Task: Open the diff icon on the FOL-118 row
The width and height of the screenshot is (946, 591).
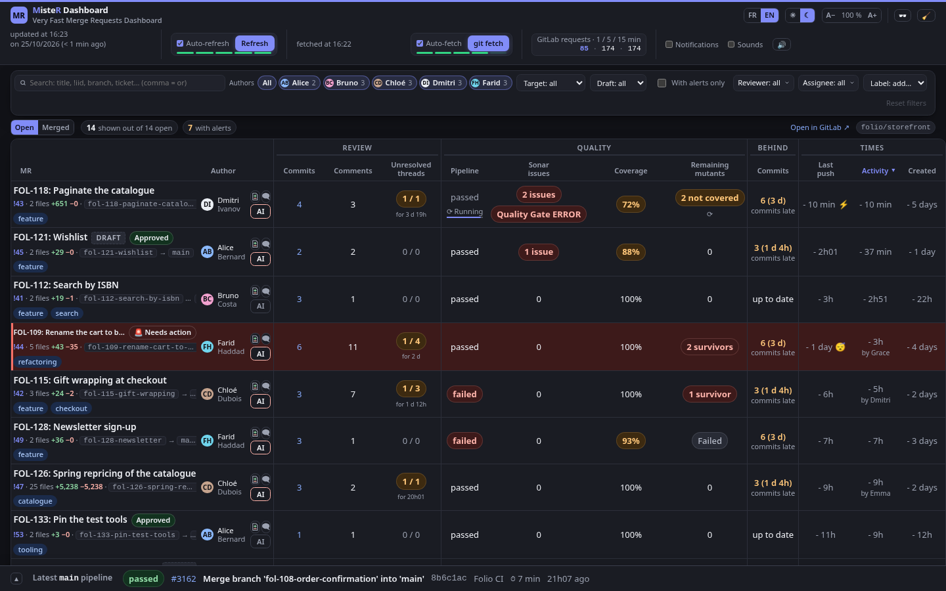Action: pos(255,196)
